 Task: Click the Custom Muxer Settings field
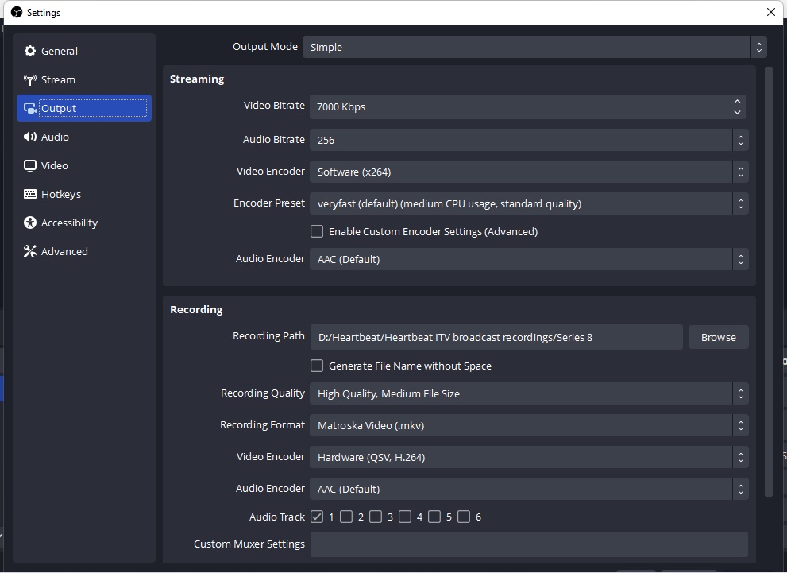[529, 544]
